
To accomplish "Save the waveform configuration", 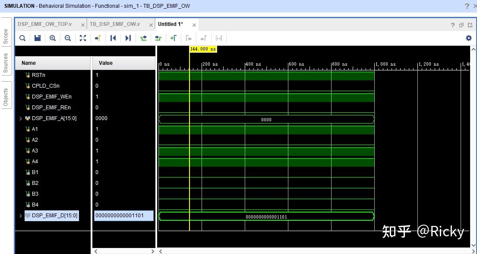I will tap(37, 38).
